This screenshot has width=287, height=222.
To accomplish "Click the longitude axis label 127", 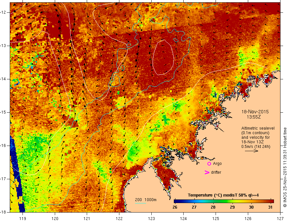I will (280, 218).
